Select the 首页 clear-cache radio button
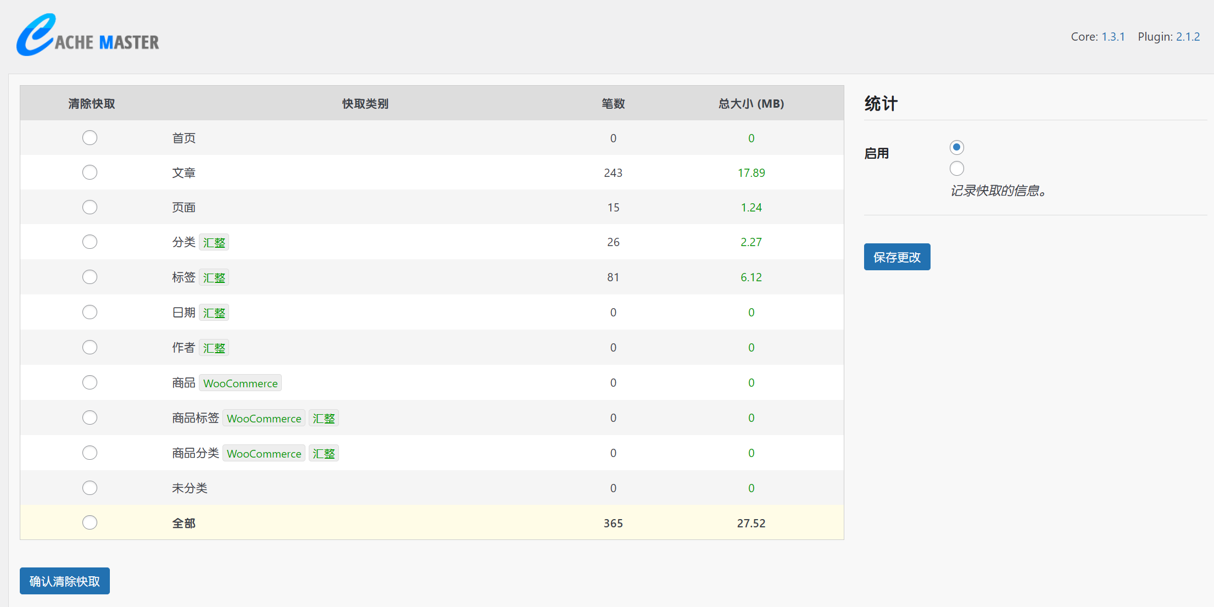Viewport: 1214px width, 607px height. tap(90, 137)
